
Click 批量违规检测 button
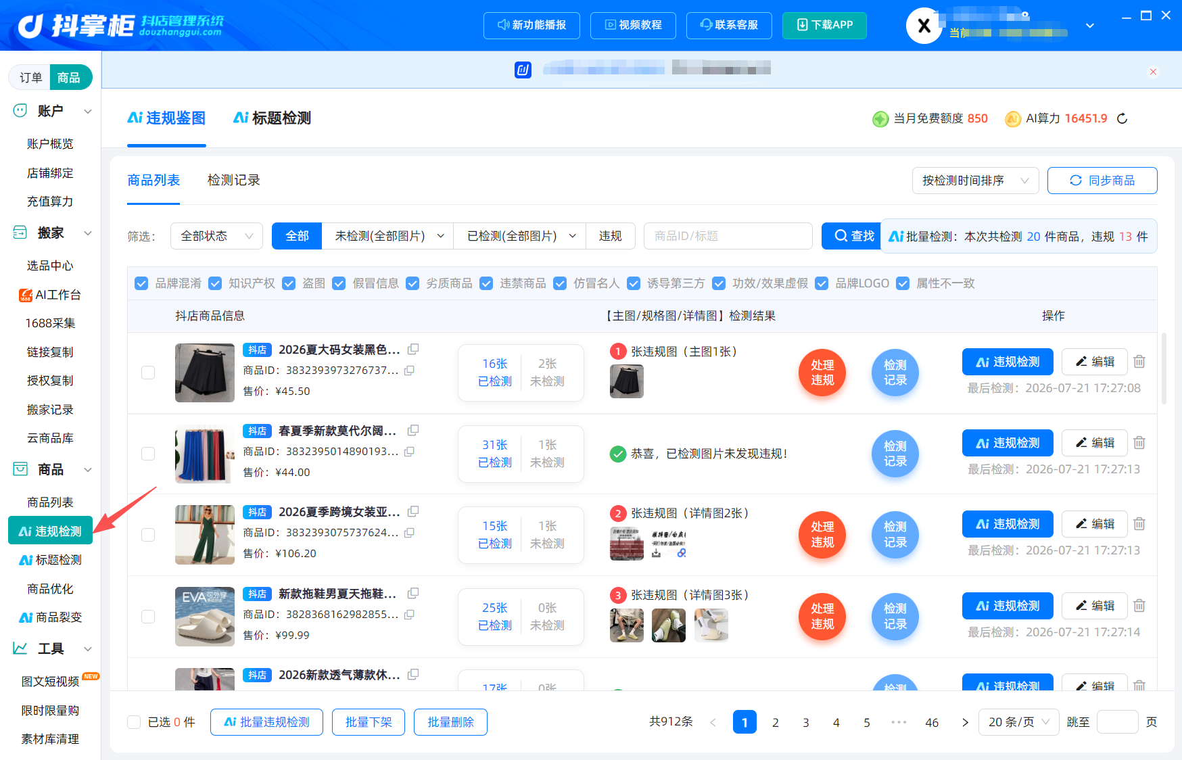(266, 722)
